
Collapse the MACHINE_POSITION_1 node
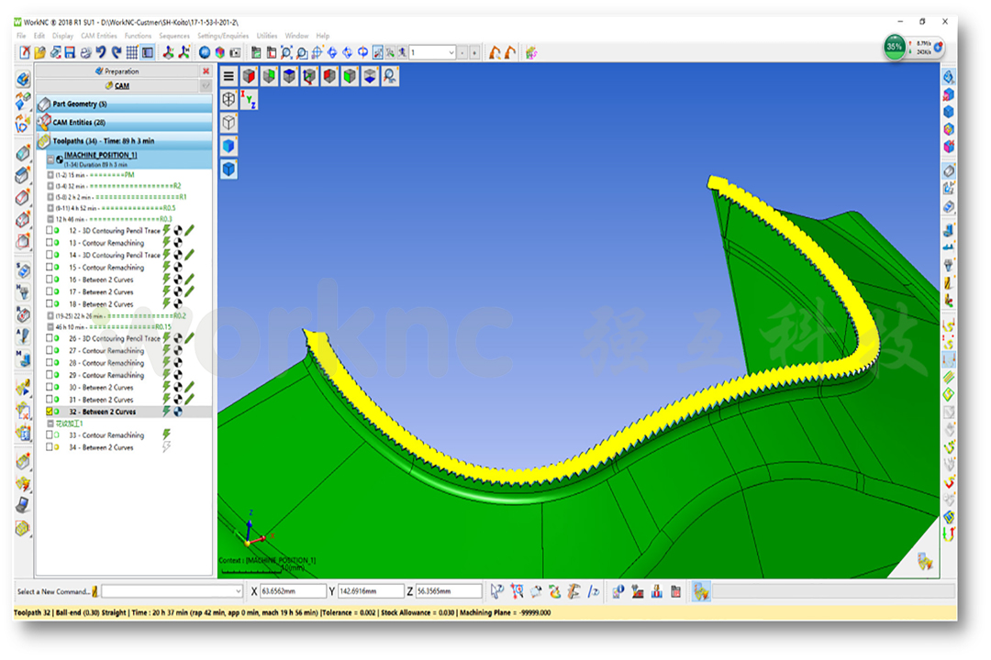[x=50, y=159]
